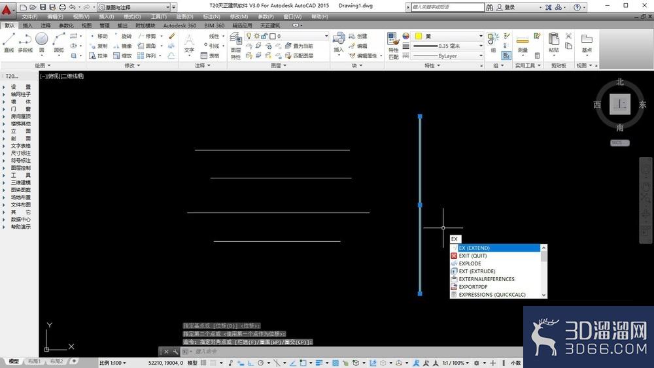Image resolution: width=654 pixels, height=368 pixels.
Task: Open the 文件(F) menu
Action: point(29,17)
